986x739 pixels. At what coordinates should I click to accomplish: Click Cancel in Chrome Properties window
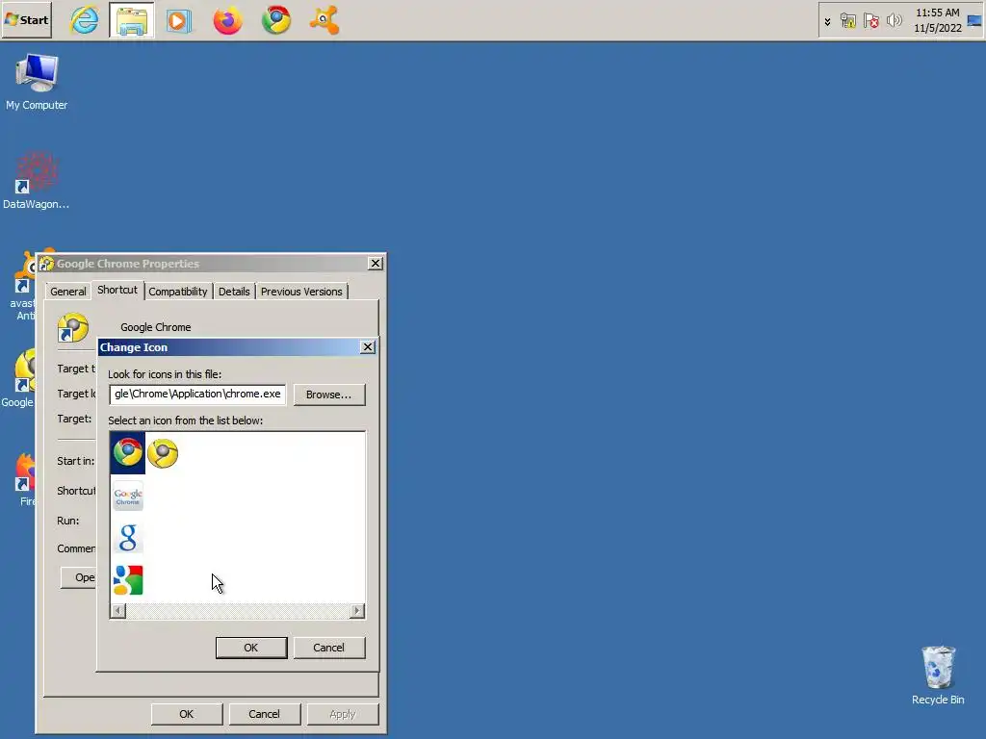point(264,715)
